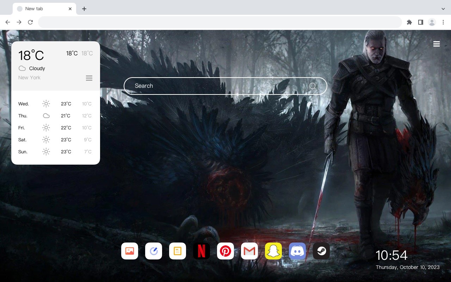
Task: Open the Chrome profile avatar
Action: click(432, 22)
